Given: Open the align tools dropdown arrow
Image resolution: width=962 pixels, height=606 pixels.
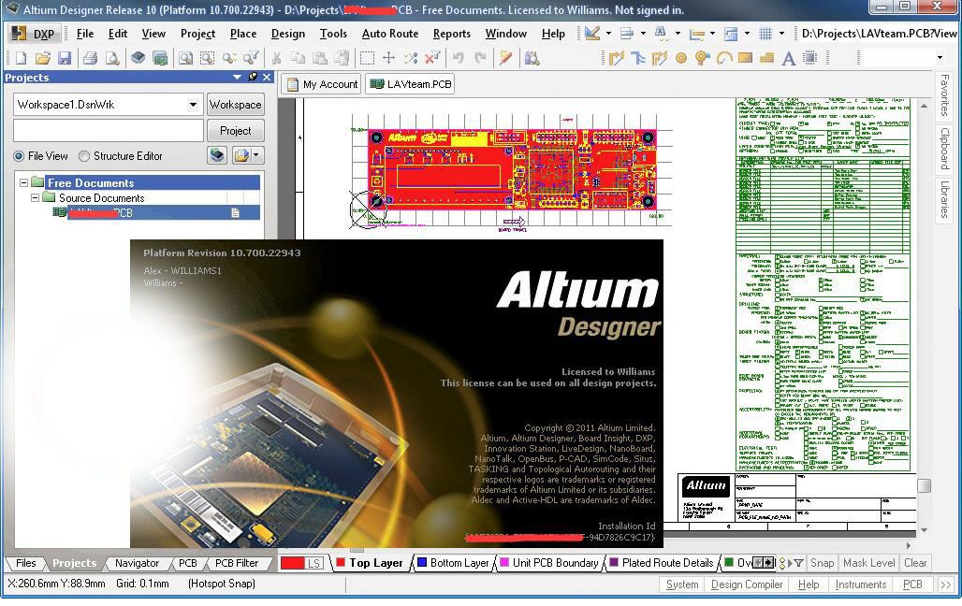Looking at the screenshot, I should click(x=643, y=33).
